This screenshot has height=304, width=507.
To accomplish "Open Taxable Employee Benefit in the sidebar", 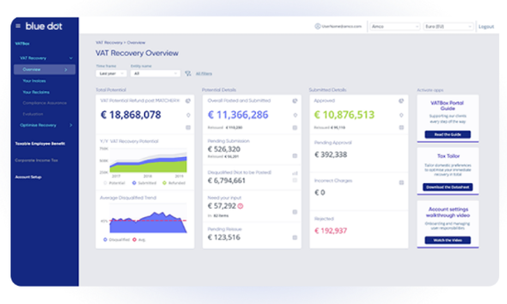I will 40,144.
